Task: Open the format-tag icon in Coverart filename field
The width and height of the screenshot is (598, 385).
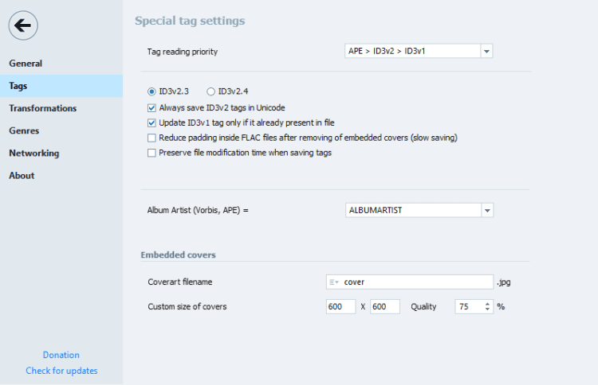Action: tap(333, 282)
